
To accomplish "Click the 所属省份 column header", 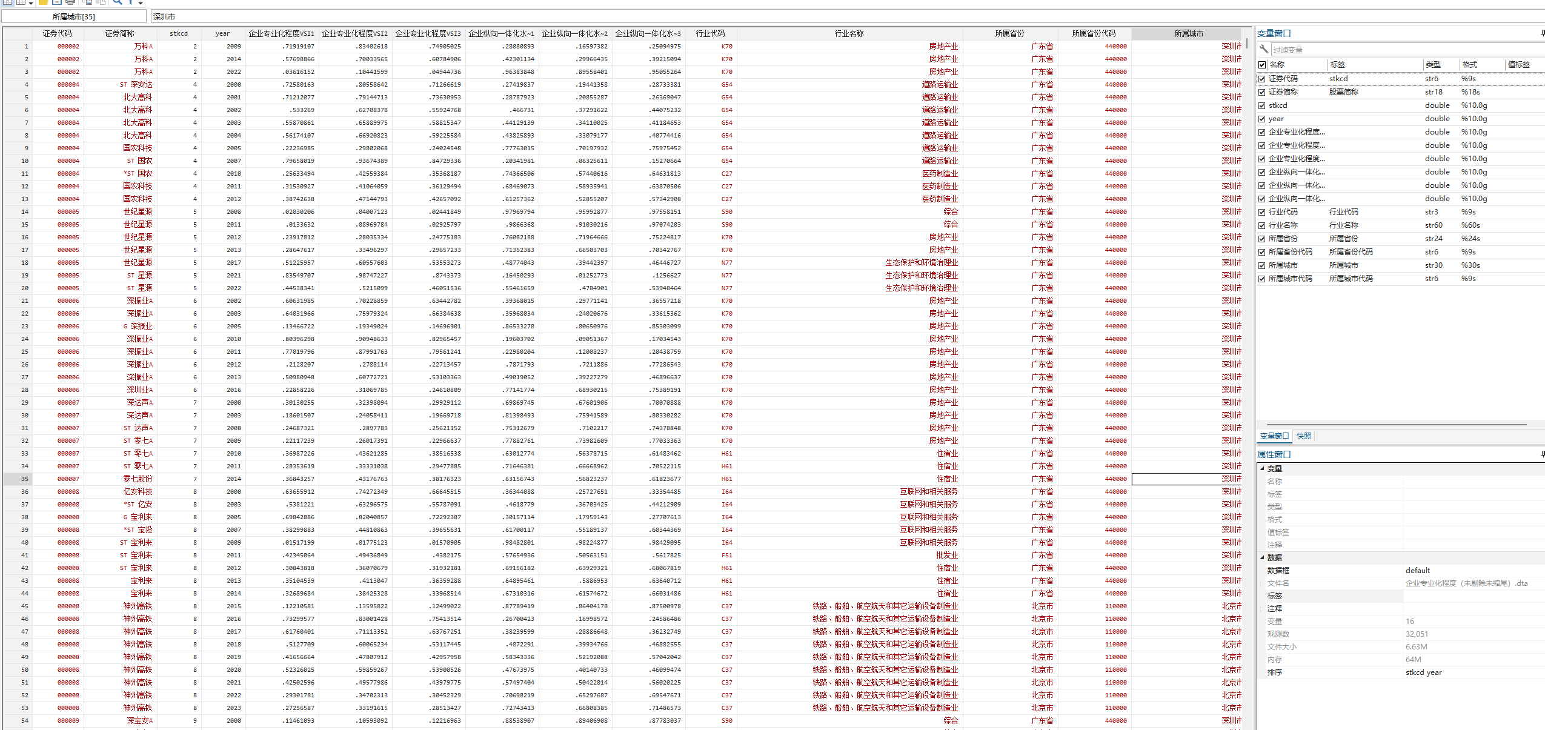I will click(x=1009, y=33).
